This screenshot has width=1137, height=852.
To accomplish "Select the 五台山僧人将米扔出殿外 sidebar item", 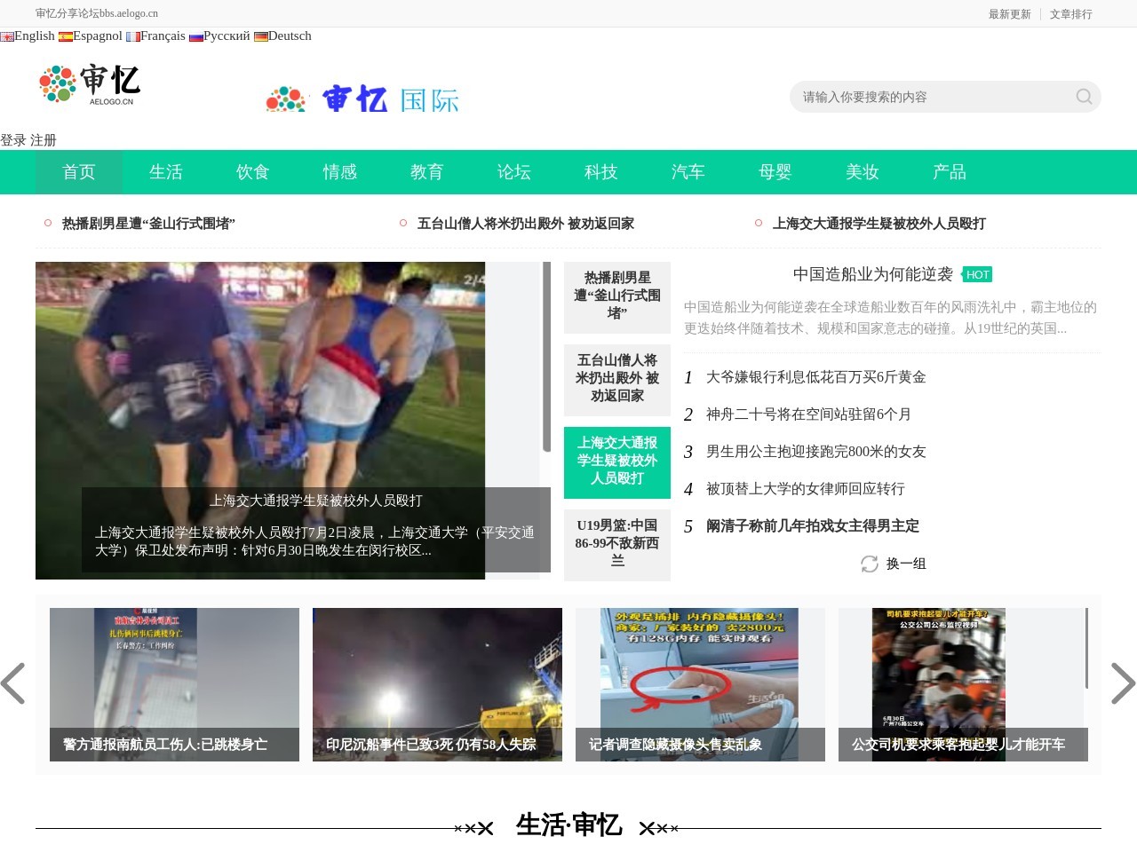I will point(616,380).
